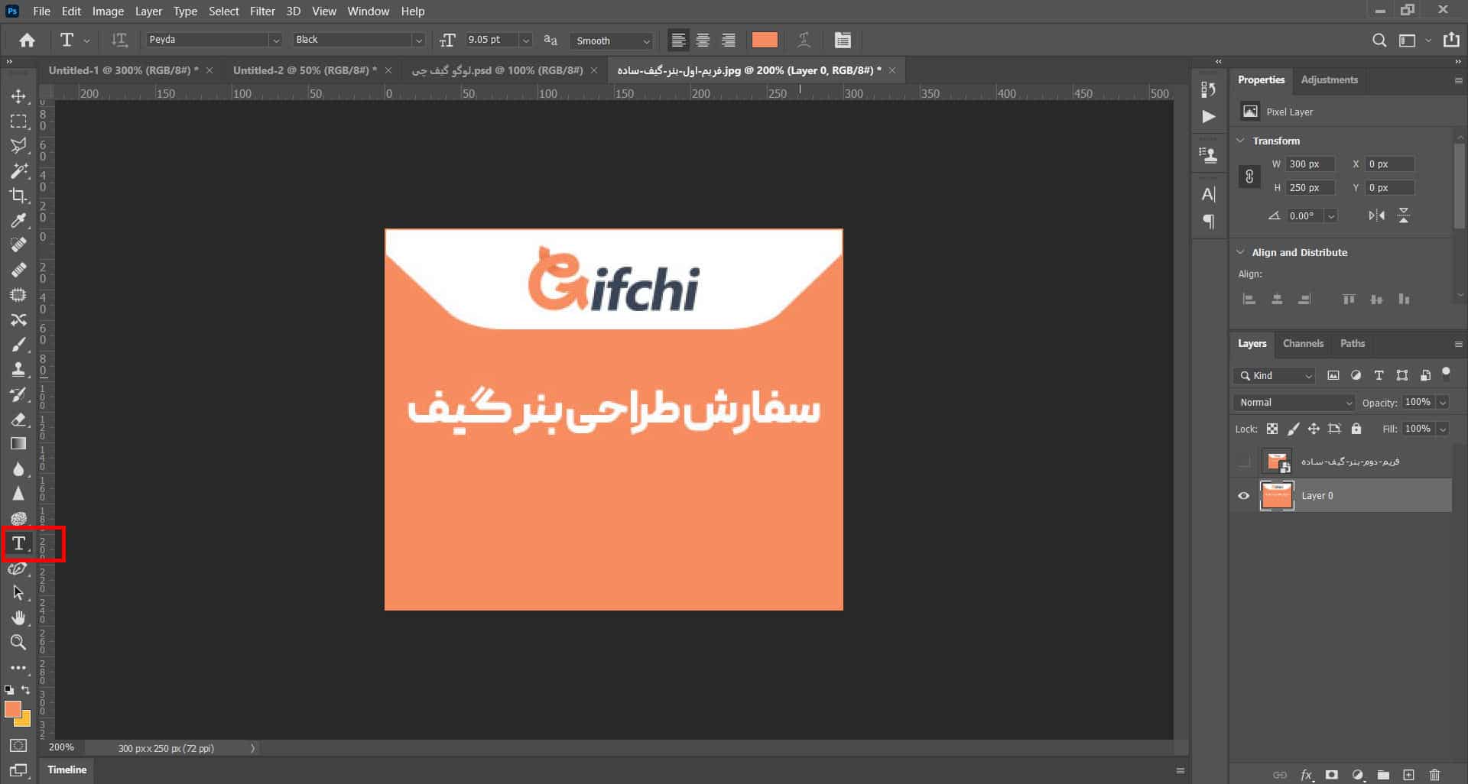Screen dimensions: 1468x784
Task: Open the Timeline panel tab
Action: click(x=67, y=769)
